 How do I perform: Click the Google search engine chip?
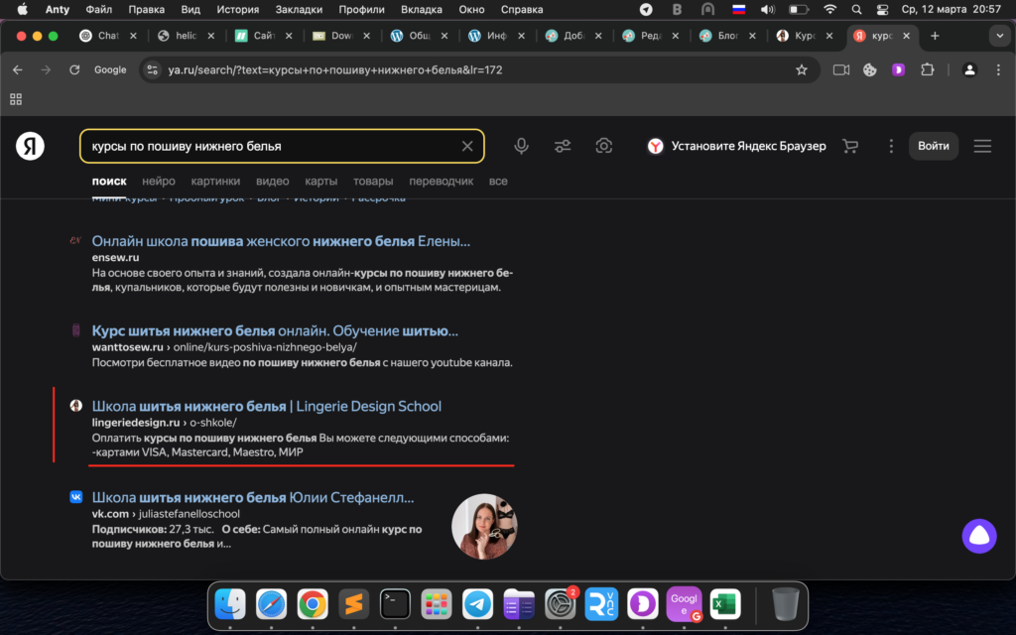[110, 70]
